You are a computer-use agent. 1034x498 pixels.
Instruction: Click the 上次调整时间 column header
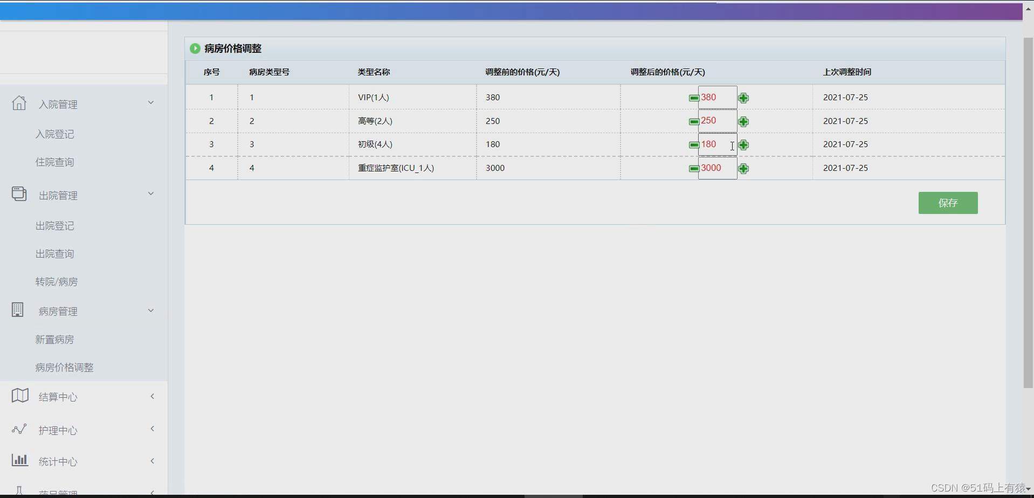coord(847,72)
